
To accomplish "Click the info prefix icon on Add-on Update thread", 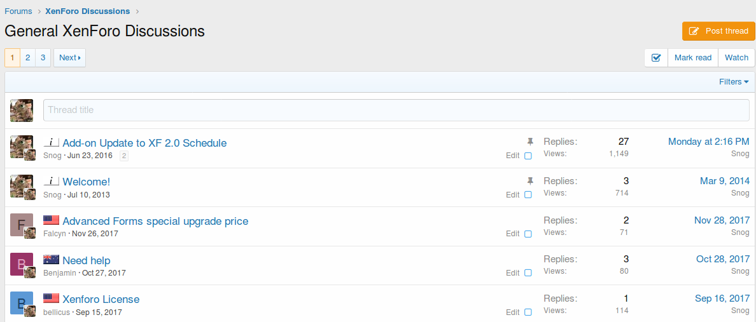I will (51, 142).
